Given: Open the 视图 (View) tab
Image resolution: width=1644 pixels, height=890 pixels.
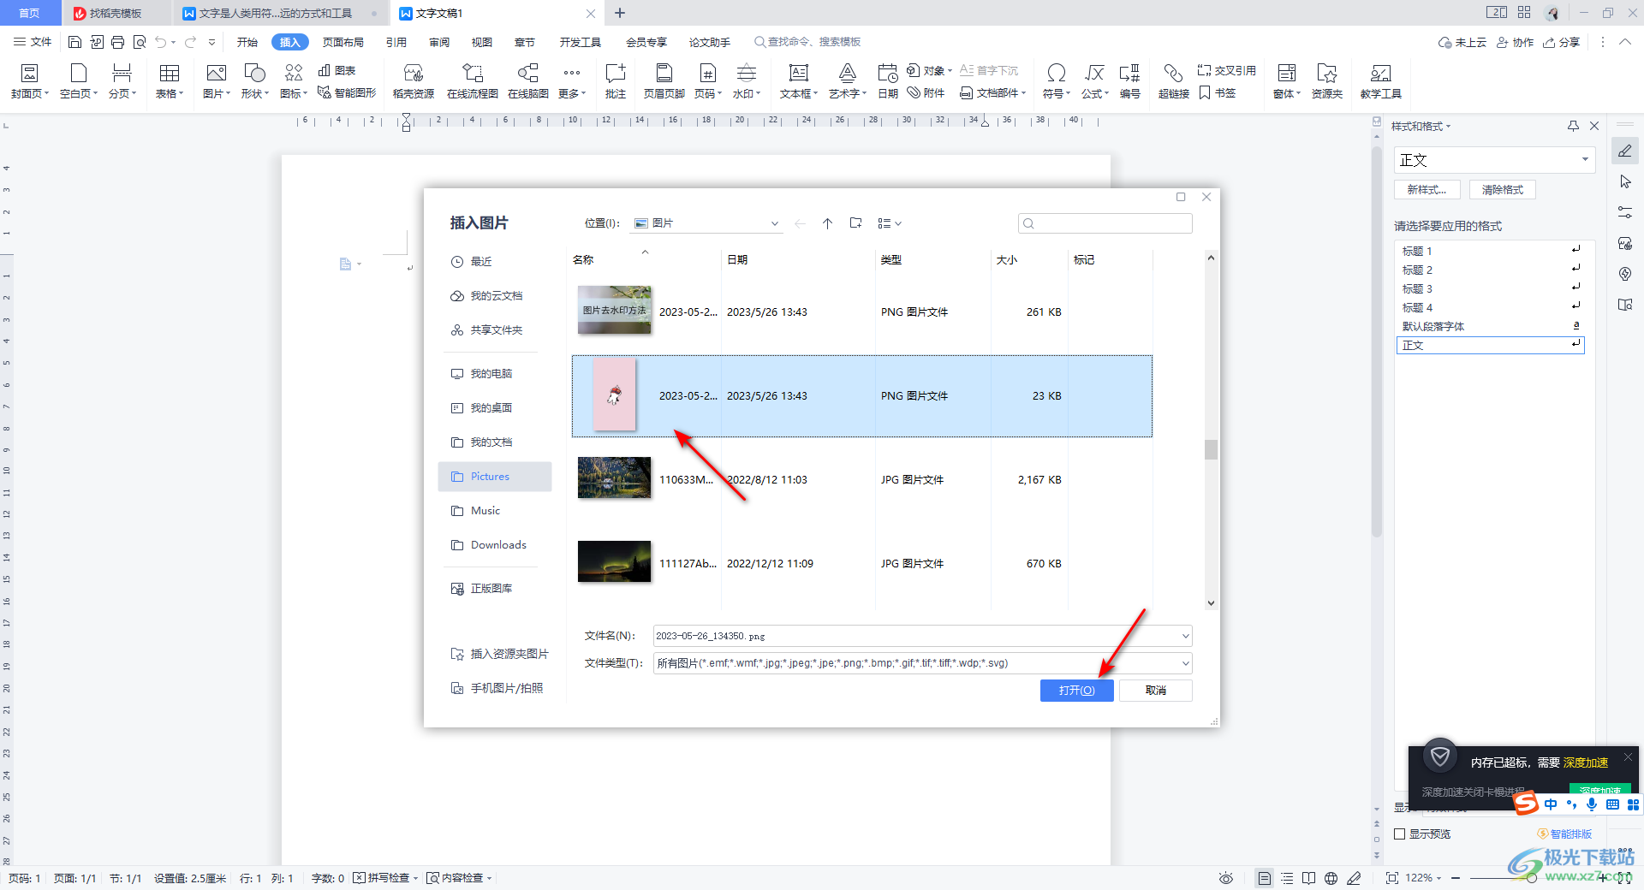Looking at the screenshot, I should [x=482, y=42].
